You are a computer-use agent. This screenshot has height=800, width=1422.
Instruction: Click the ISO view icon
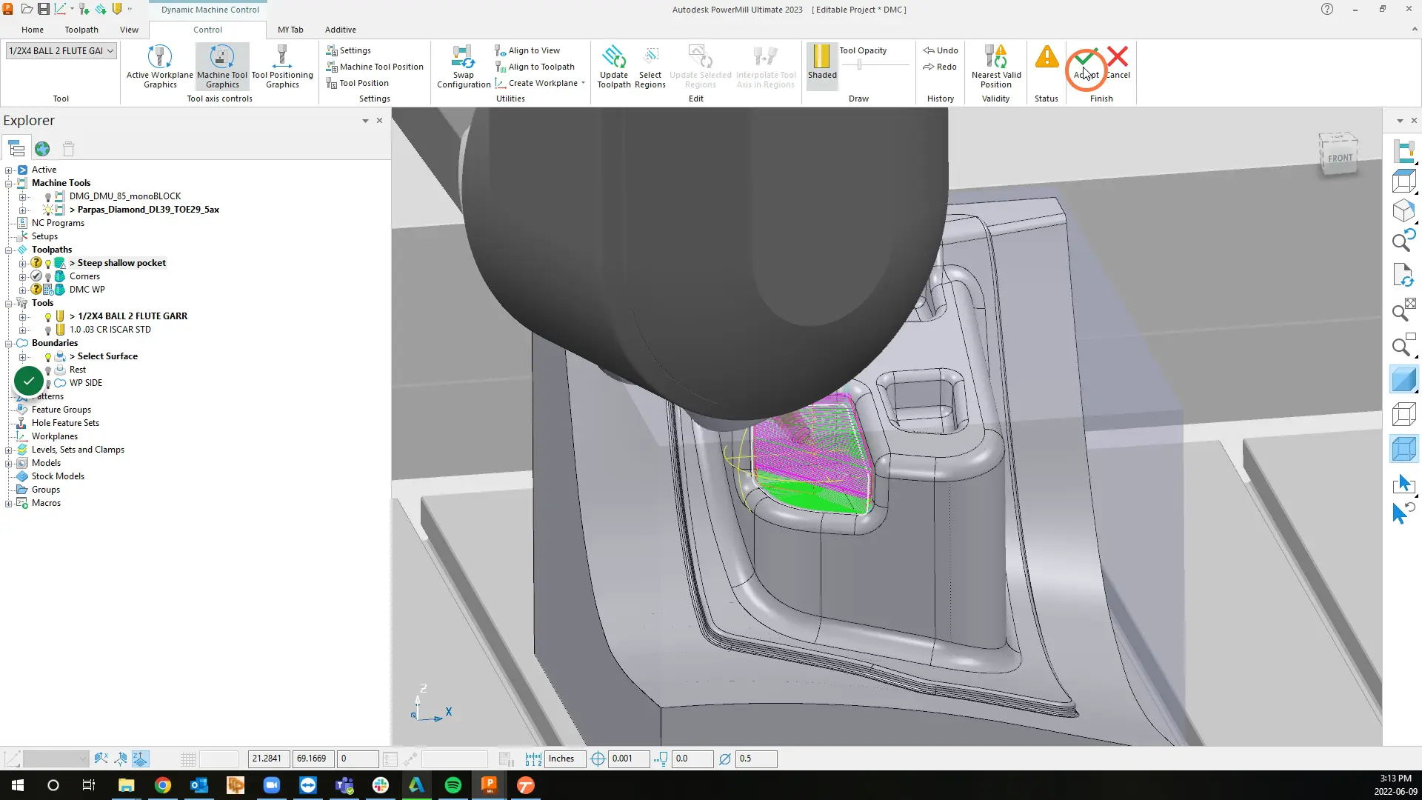[x=1403, y=210]
